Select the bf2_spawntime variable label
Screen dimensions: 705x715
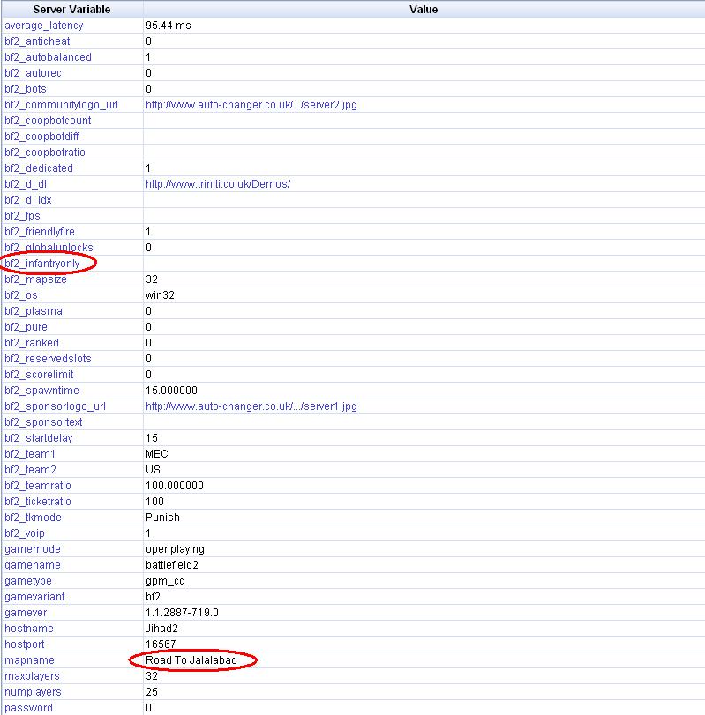coord(43,391)
